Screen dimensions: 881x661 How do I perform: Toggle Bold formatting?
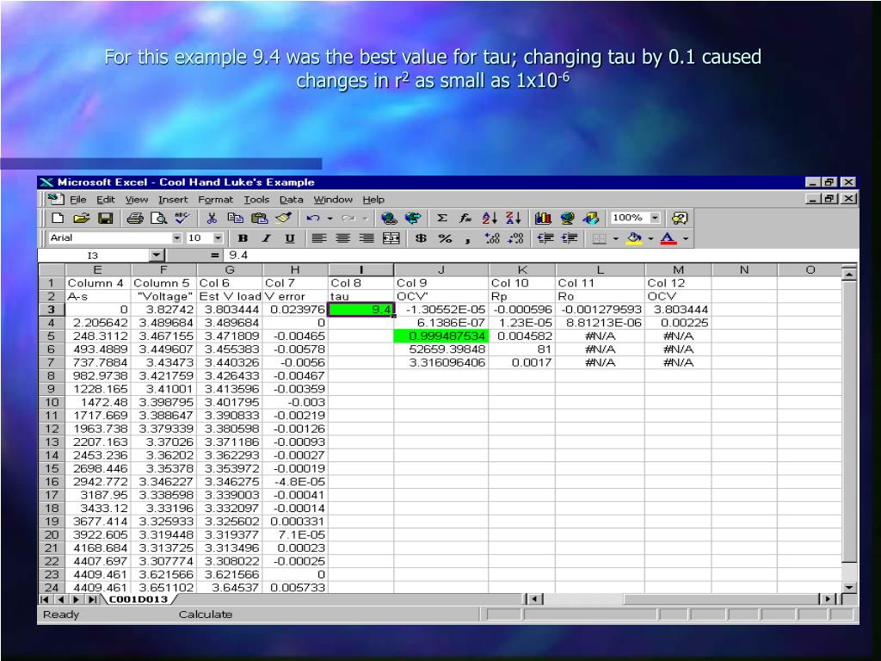click(243, 238)
